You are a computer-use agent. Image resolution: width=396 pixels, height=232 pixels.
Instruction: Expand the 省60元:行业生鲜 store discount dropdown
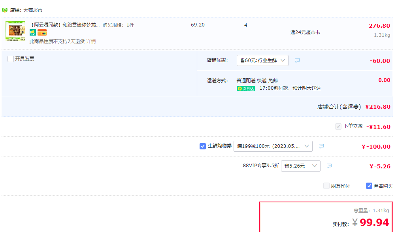pyautogui.click(x=262, y=60)
